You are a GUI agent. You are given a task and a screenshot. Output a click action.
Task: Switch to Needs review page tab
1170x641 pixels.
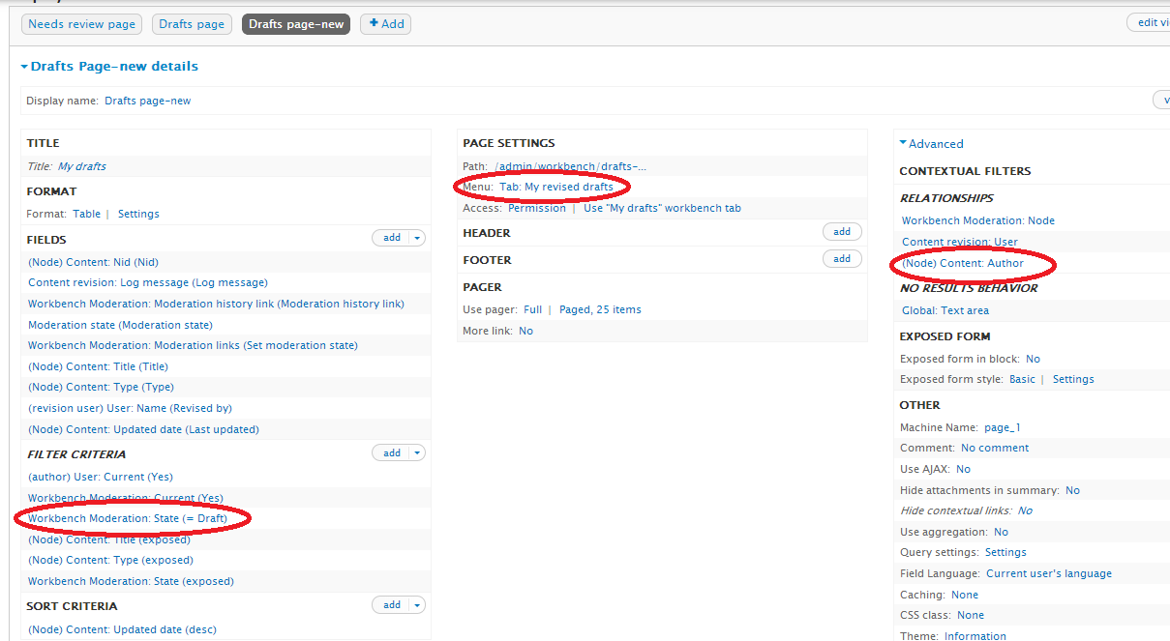(81, 24)
